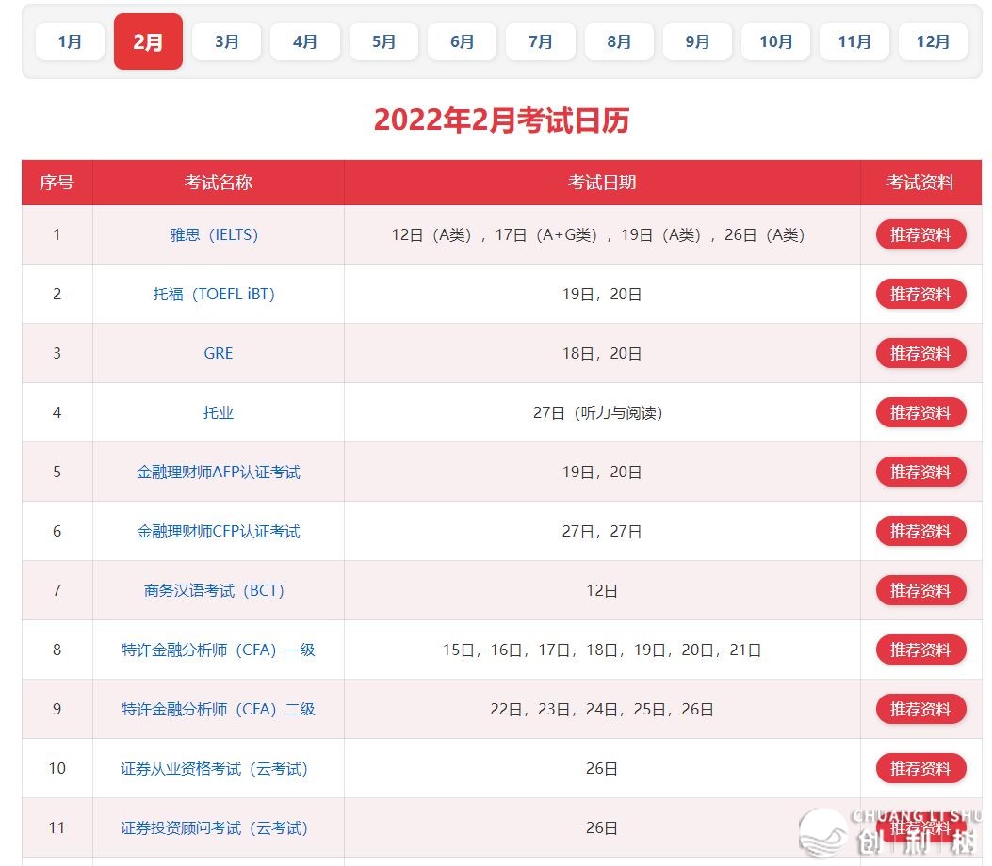This screenshot has width=992, height=866.
Task: Click 推荐资料 button in GRE row
Action: pyautogui.click(x=920, y=353)
